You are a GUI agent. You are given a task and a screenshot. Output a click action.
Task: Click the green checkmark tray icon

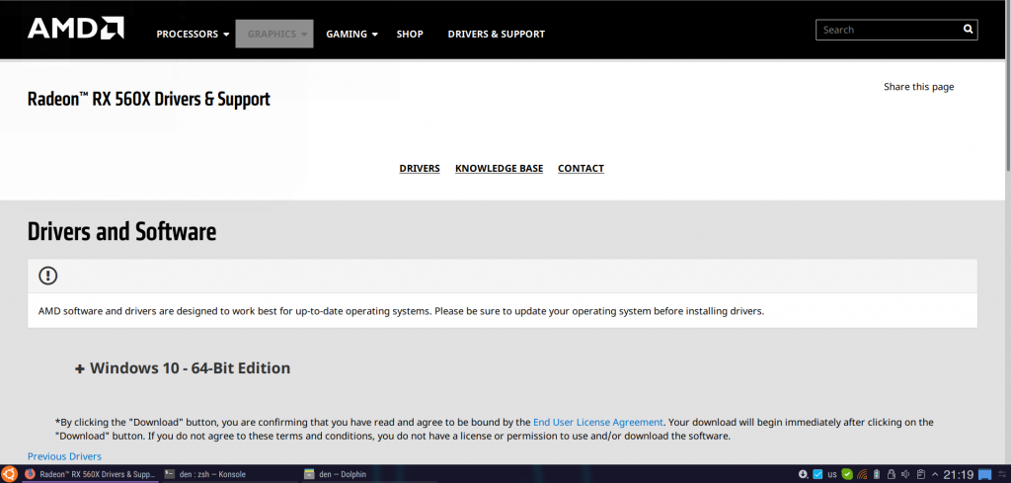point(847,474)
